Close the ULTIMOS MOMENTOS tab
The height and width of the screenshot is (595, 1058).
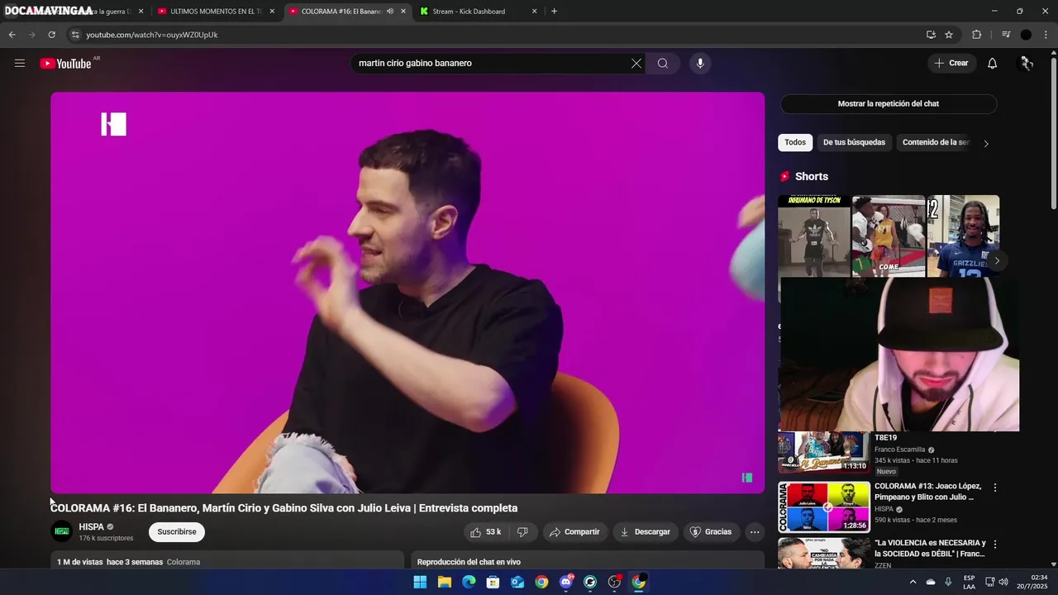272,12
